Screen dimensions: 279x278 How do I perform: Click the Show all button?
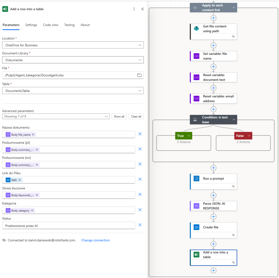(x=119, y=117)
